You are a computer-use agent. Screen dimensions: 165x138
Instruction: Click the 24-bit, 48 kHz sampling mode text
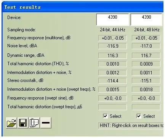[147, 30]
